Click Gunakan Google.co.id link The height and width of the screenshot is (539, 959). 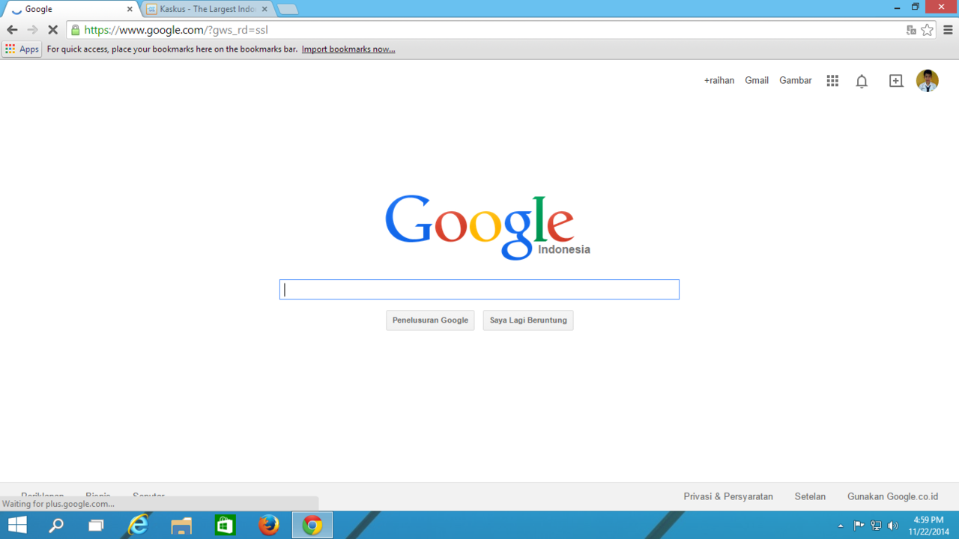click(892, 496)
